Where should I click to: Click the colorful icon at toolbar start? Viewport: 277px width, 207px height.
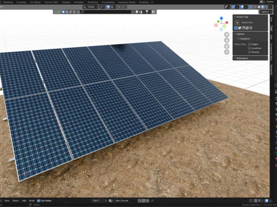[x=58, y=12]
